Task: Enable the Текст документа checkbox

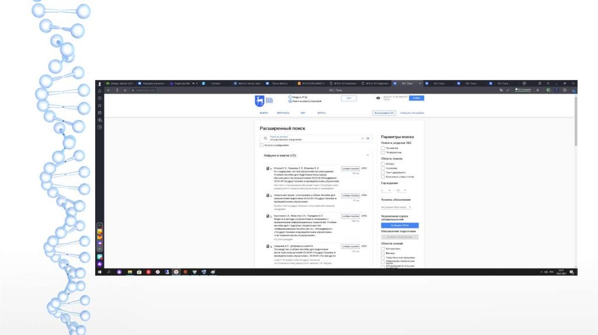Action: [383, 173]
